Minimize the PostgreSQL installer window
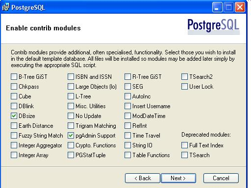The width and height of the screenshot is (251, 188). click(217, 7)
